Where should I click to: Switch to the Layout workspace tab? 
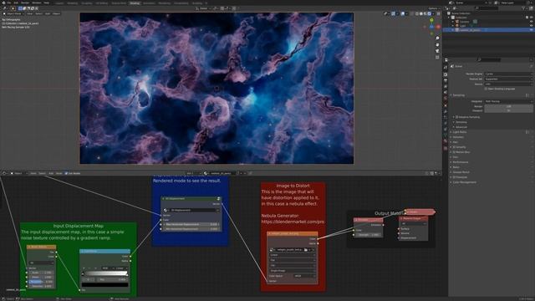tap(59, 3)
